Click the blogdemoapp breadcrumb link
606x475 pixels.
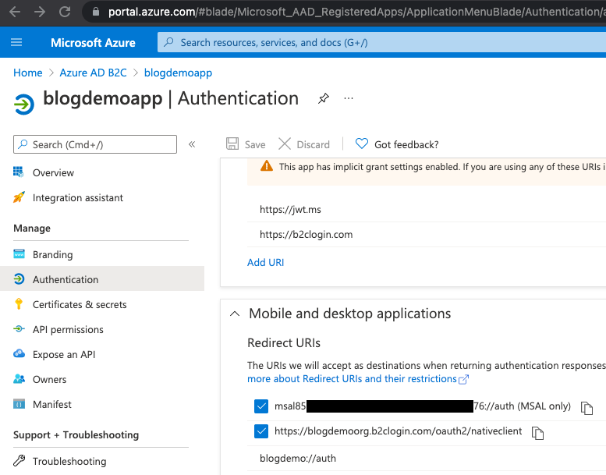[x=178, y=73]
